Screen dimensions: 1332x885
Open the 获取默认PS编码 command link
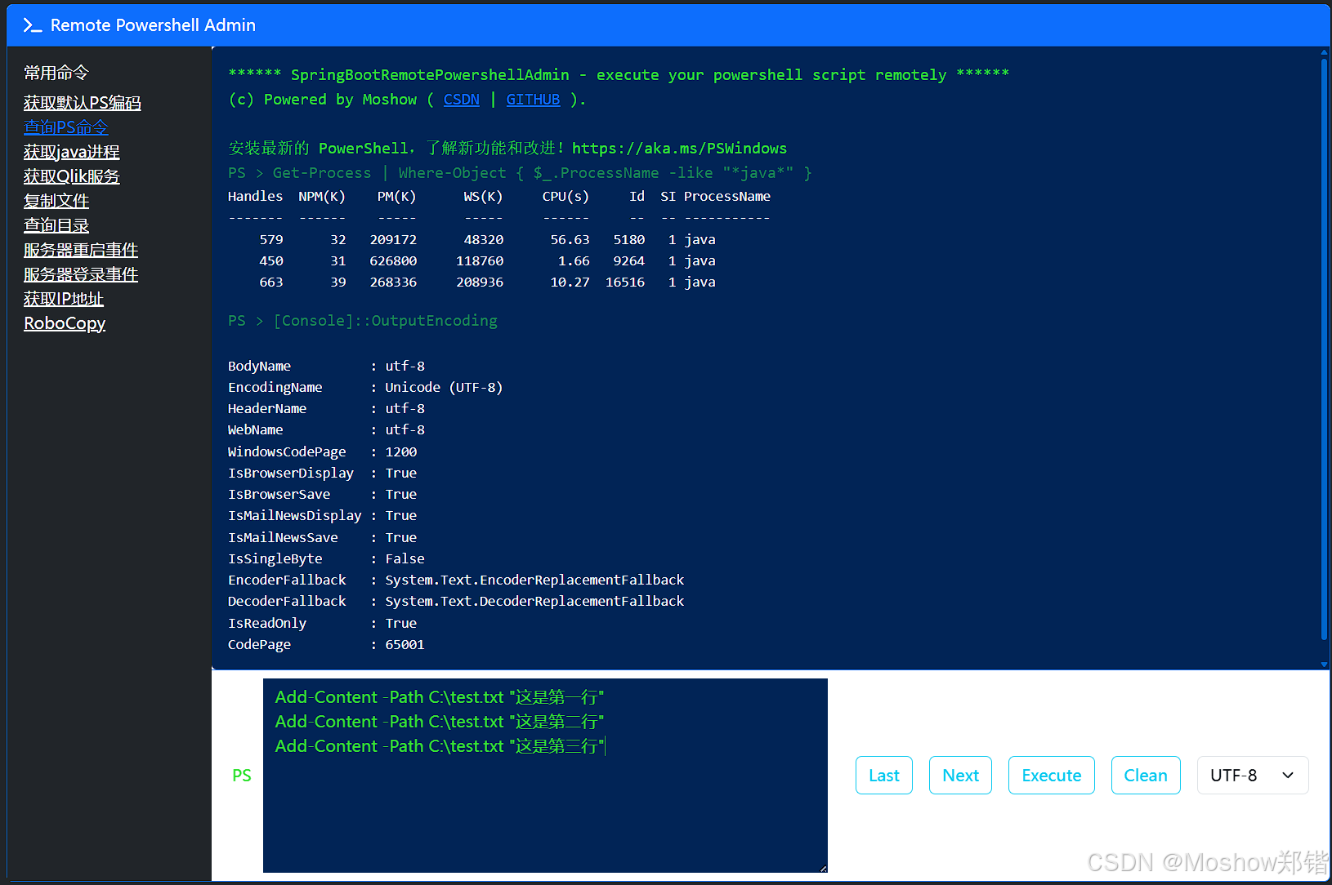pyautogui.click(x=83, y=103)
